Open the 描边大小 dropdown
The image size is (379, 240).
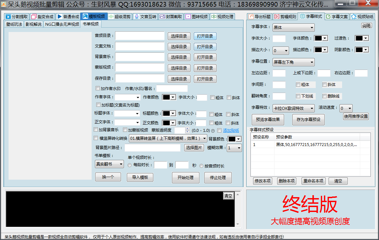point(280,50)
